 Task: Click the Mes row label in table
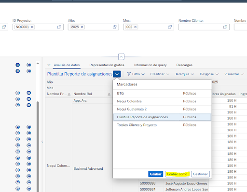[x=50, y=88]
